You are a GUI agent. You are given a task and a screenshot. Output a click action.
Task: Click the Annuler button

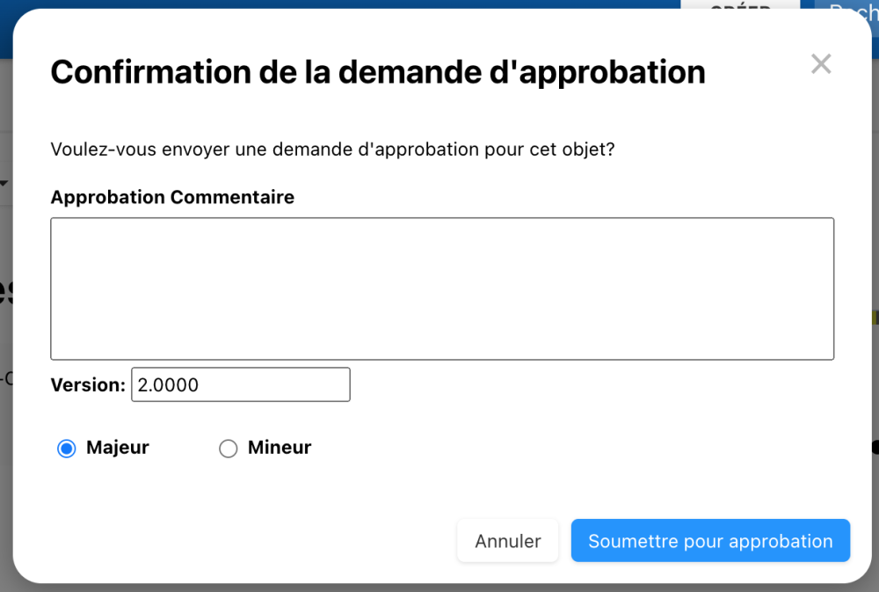(507, 541)
